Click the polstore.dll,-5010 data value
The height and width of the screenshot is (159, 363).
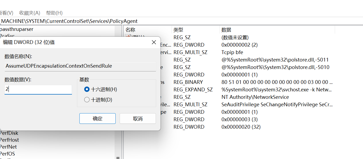click(275, 67)
